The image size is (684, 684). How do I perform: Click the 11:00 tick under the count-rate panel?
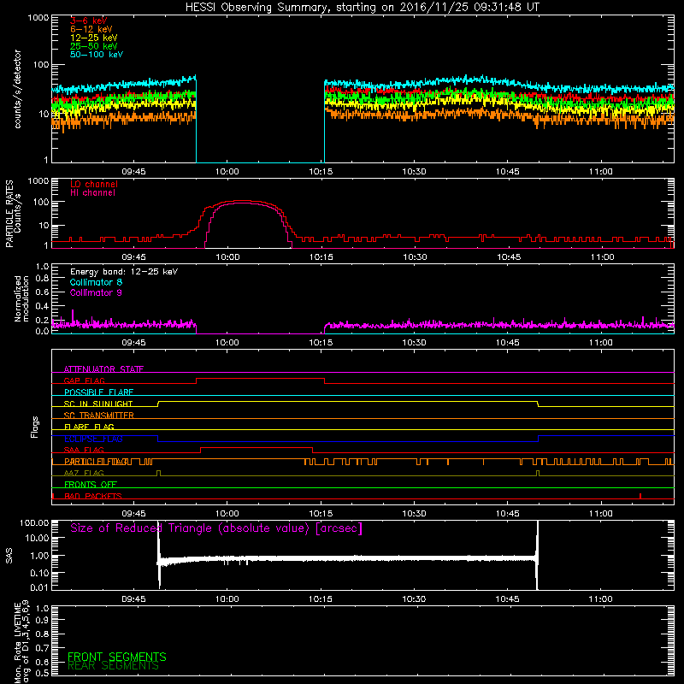(601, 172)
